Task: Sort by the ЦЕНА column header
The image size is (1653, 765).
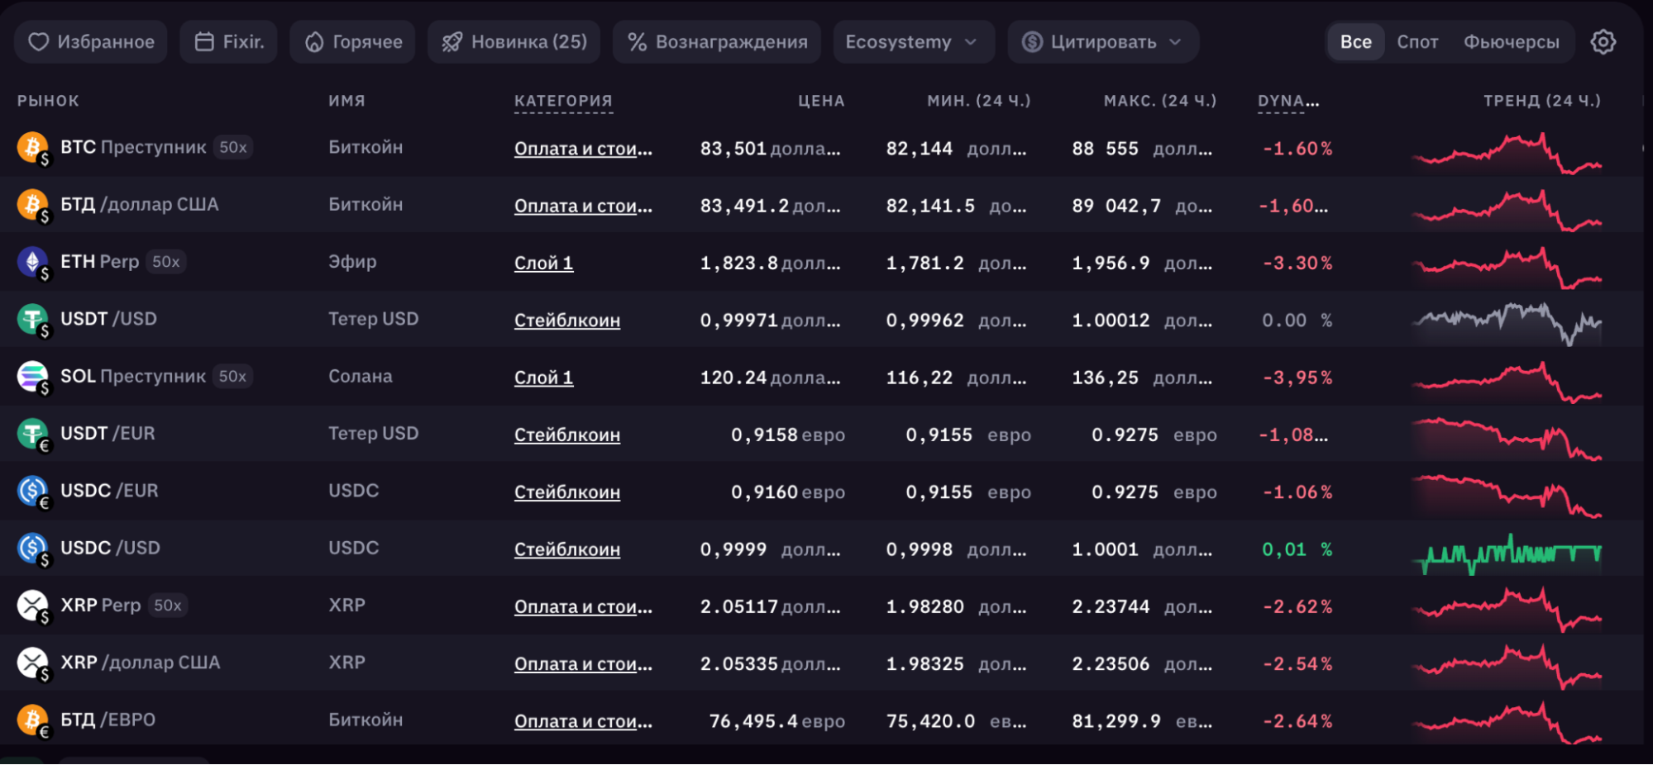Action: 821,101
